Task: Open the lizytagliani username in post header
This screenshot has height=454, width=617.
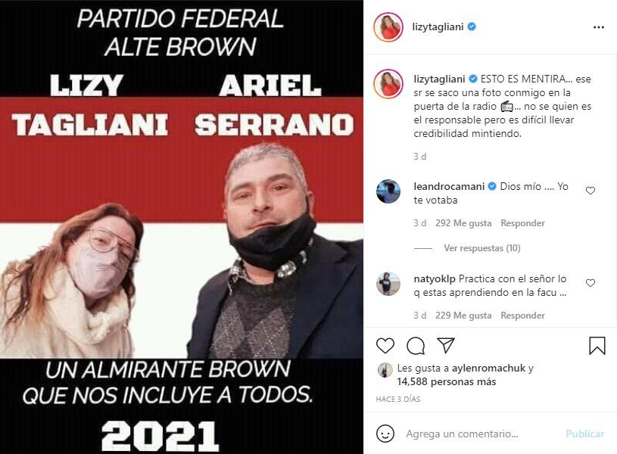Action: (x=438, y=27)
